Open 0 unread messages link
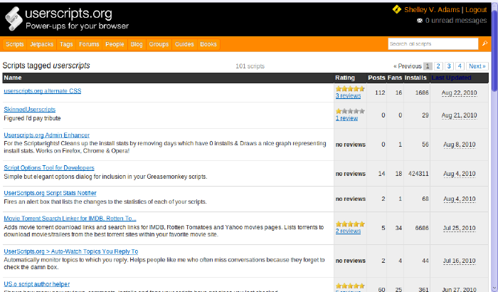This screenshot has height=292, width=498. [x=456, y=21]
